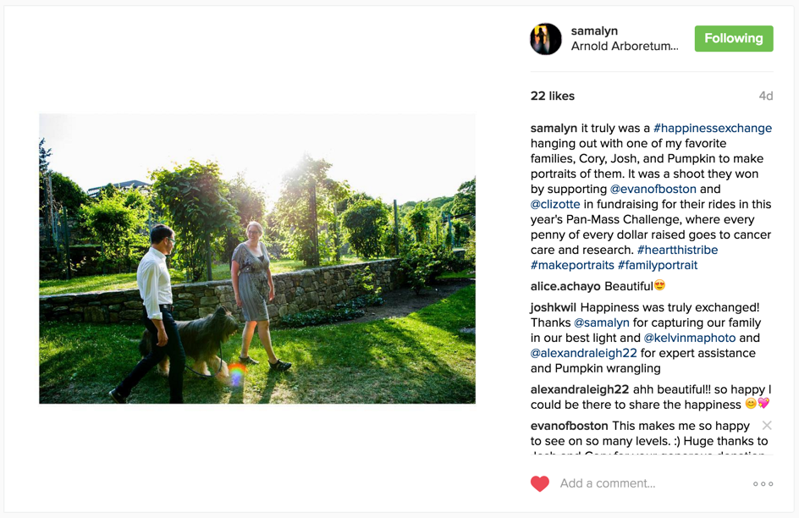Click the garden family photo

point(257,259)
